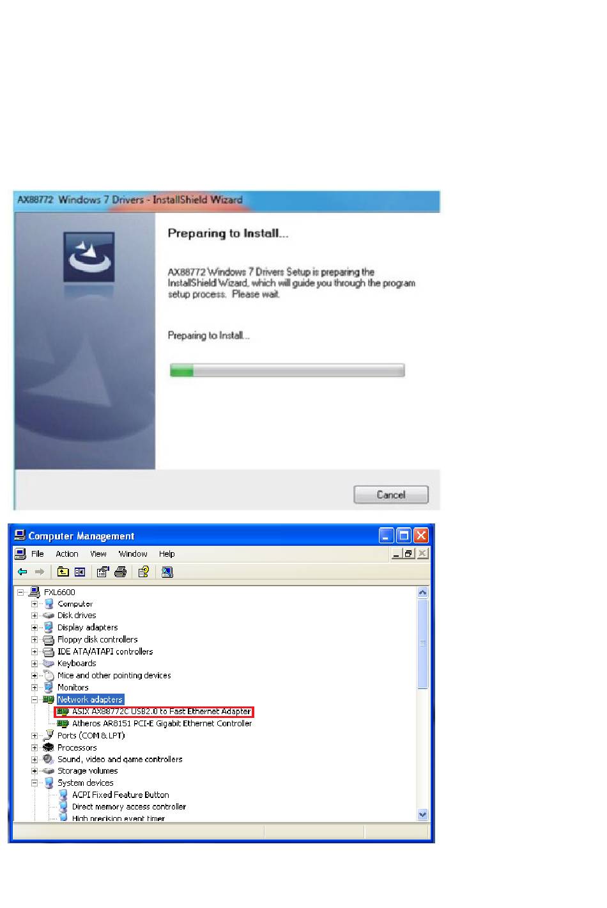Expand the Display adapters node

(35, 628)
